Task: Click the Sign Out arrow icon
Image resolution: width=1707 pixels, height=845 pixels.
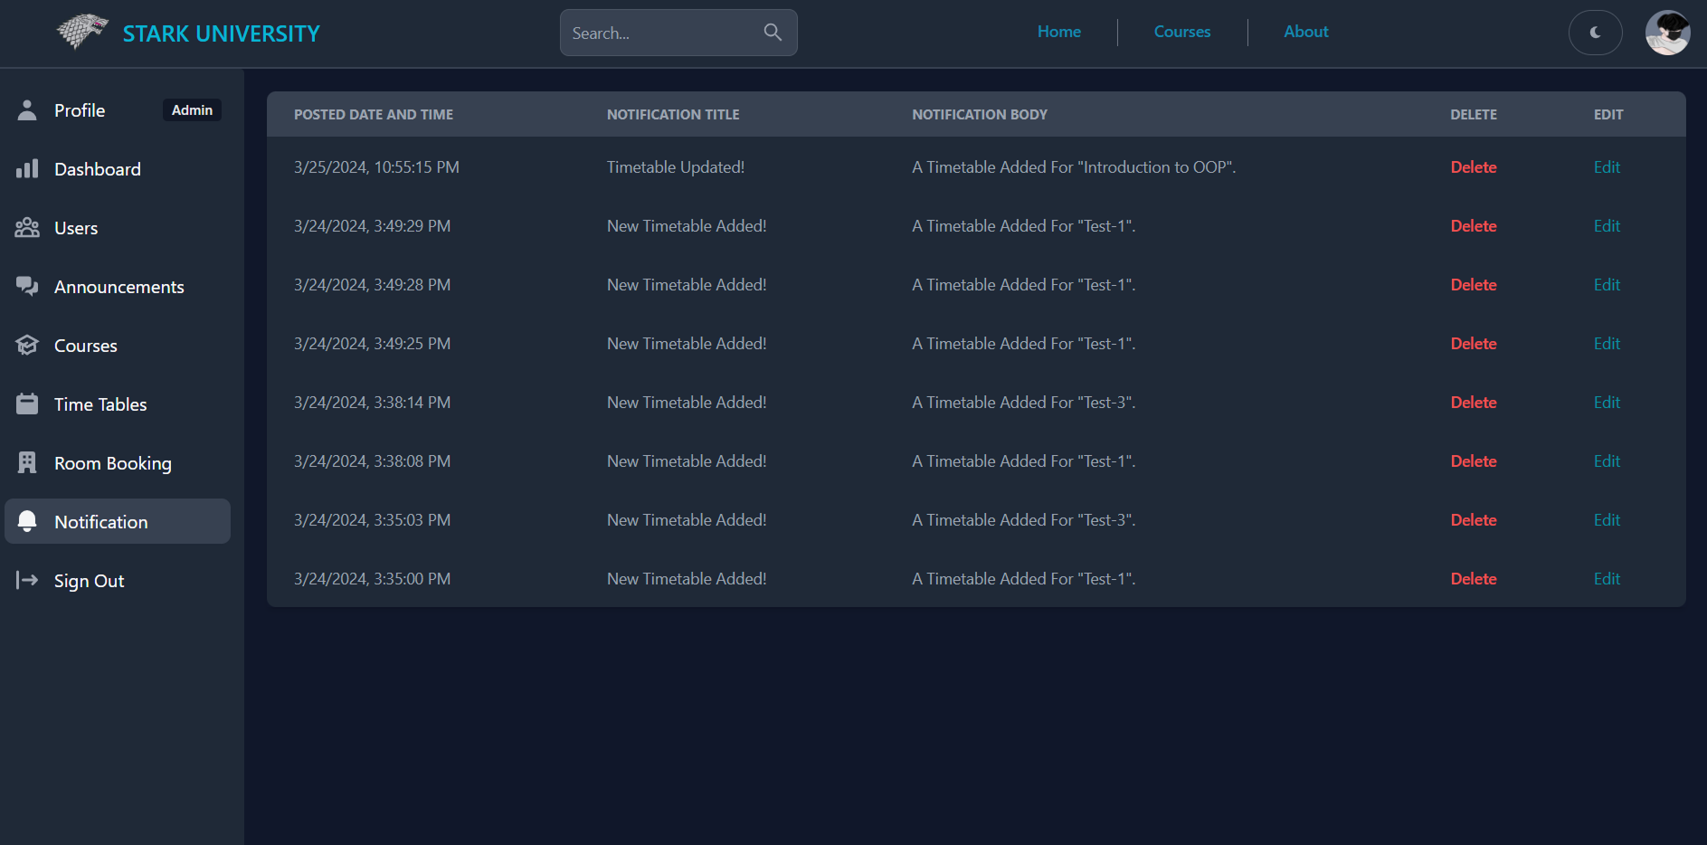Action: click(x=27, y=580)
